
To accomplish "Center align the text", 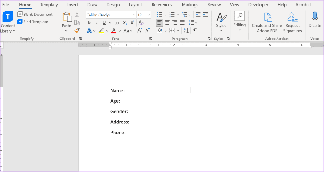I will coord(167,23).
